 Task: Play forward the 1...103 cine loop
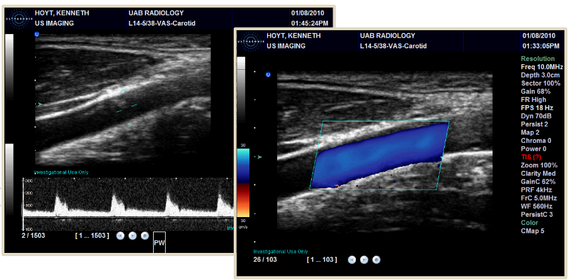(364, 260)
